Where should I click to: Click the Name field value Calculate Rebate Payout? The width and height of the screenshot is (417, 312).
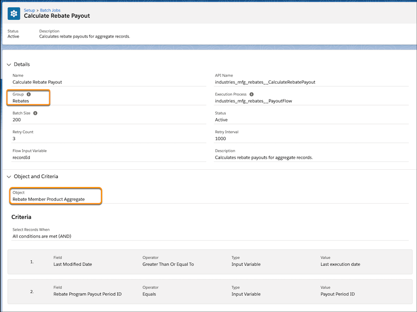click(37, 82)
